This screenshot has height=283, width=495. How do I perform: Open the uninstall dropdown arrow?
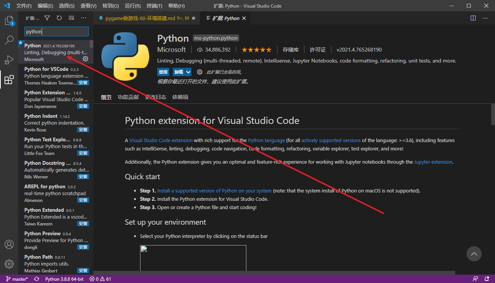point(188,72)
